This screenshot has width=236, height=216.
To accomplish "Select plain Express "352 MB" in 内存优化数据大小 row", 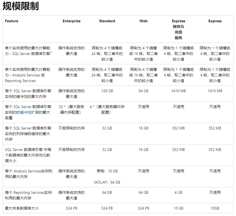I will pyautogui.click(x=215, y=150).
